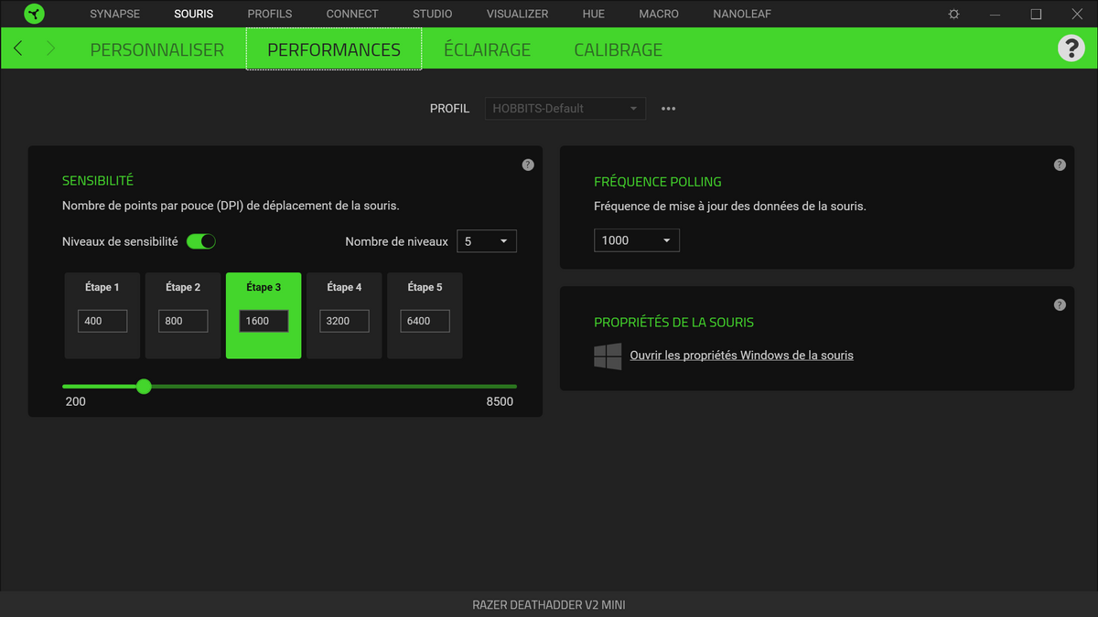Image resolution: width=1098 pixels, height=617 pixels.
Task: Select the Étape 5 sensitivity stage
Action: point(425,315)
